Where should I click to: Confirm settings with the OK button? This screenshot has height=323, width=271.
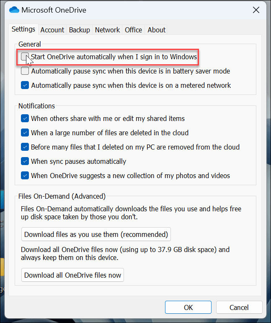188,307
